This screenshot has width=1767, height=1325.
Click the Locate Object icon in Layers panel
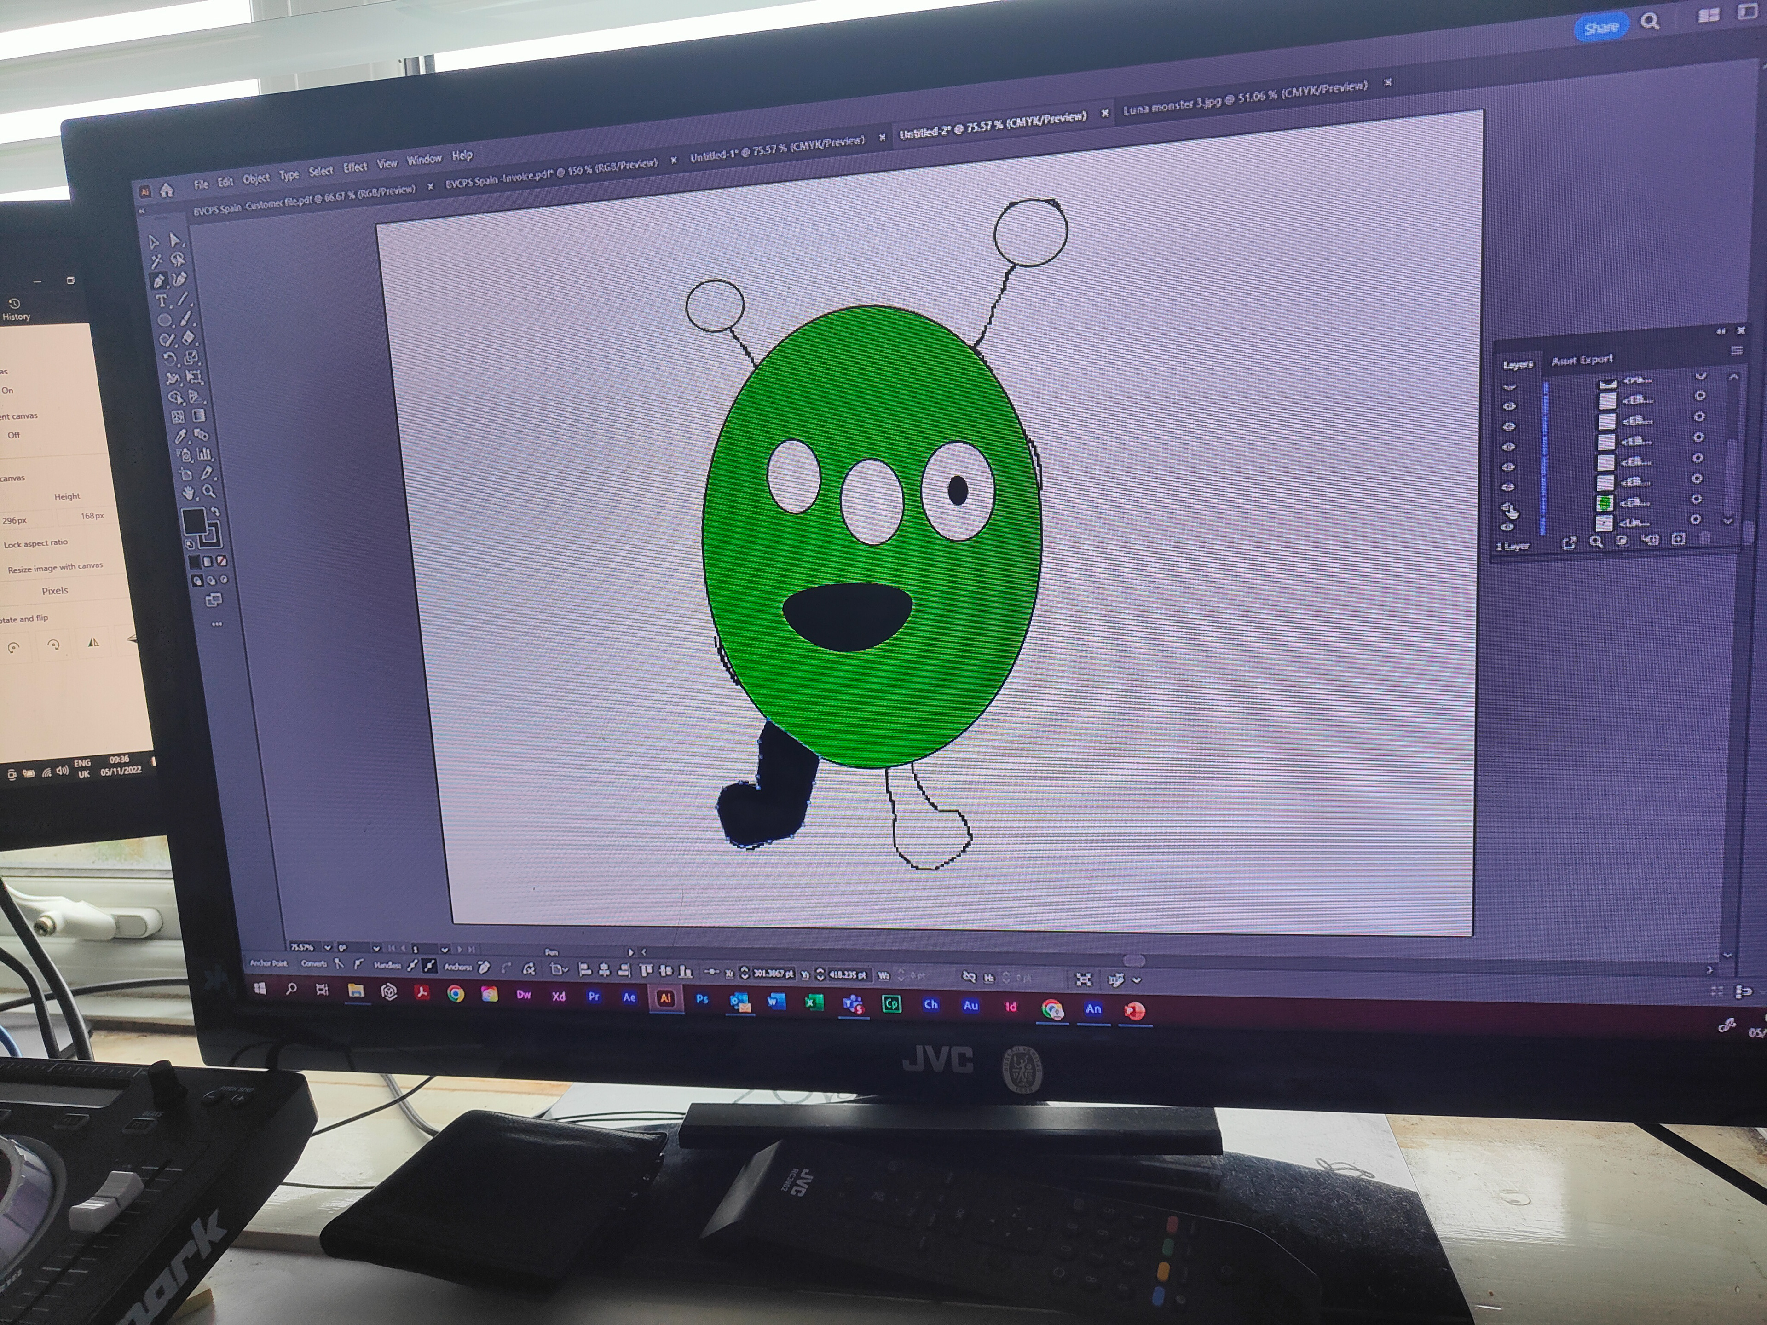(x=1596, y=541)
